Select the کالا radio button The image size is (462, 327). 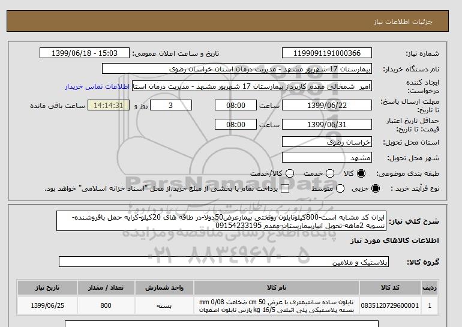(361, 173)
